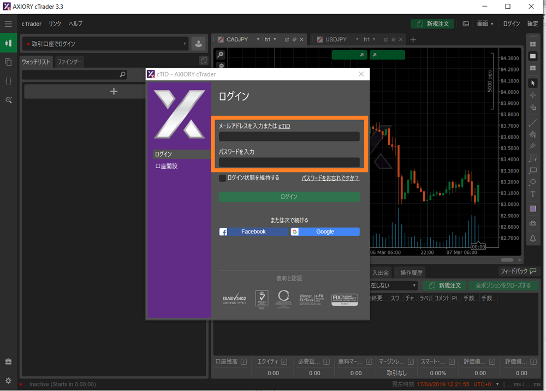Screen dimensions: 546x391
Task: Close the CADJPY chart tab
Action: pyautogui.click(x=301, y=40)
